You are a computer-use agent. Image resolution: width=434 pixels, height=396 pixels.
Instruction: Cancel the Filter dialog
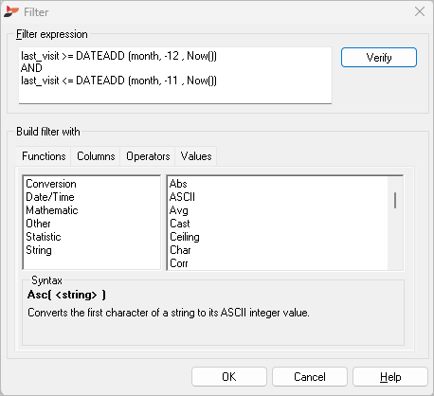310,377
